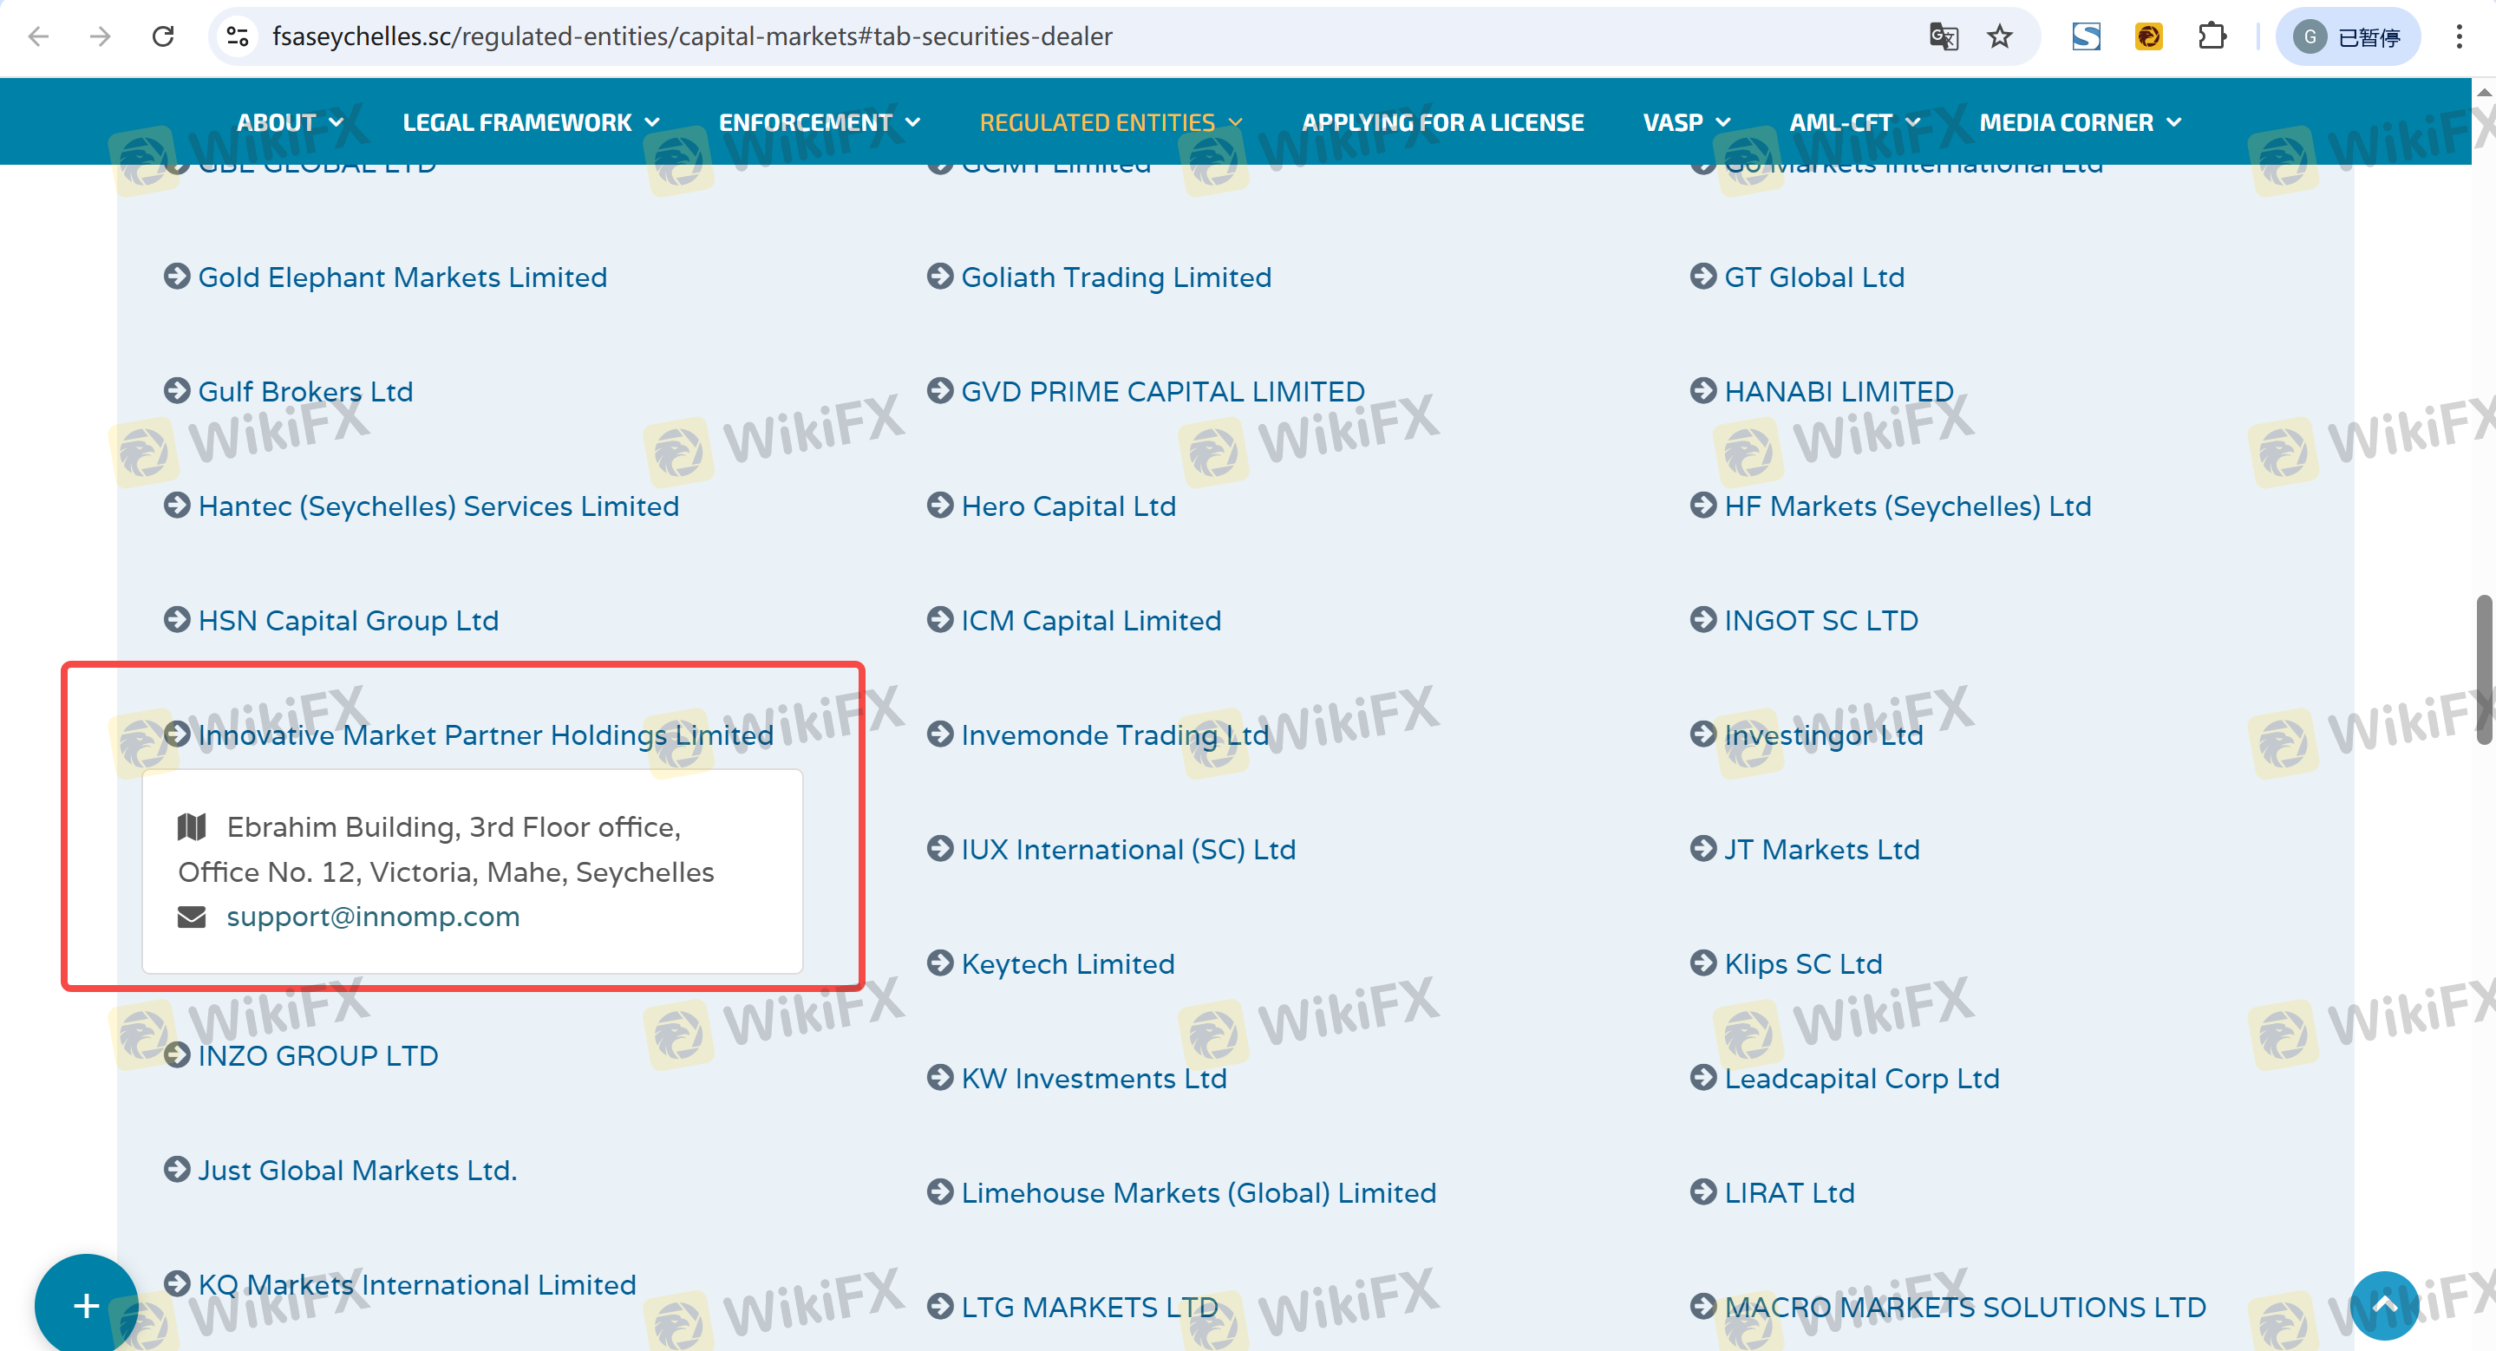Click the site information icon in address bar
2496x1351 pixels.
click(238, 36)
